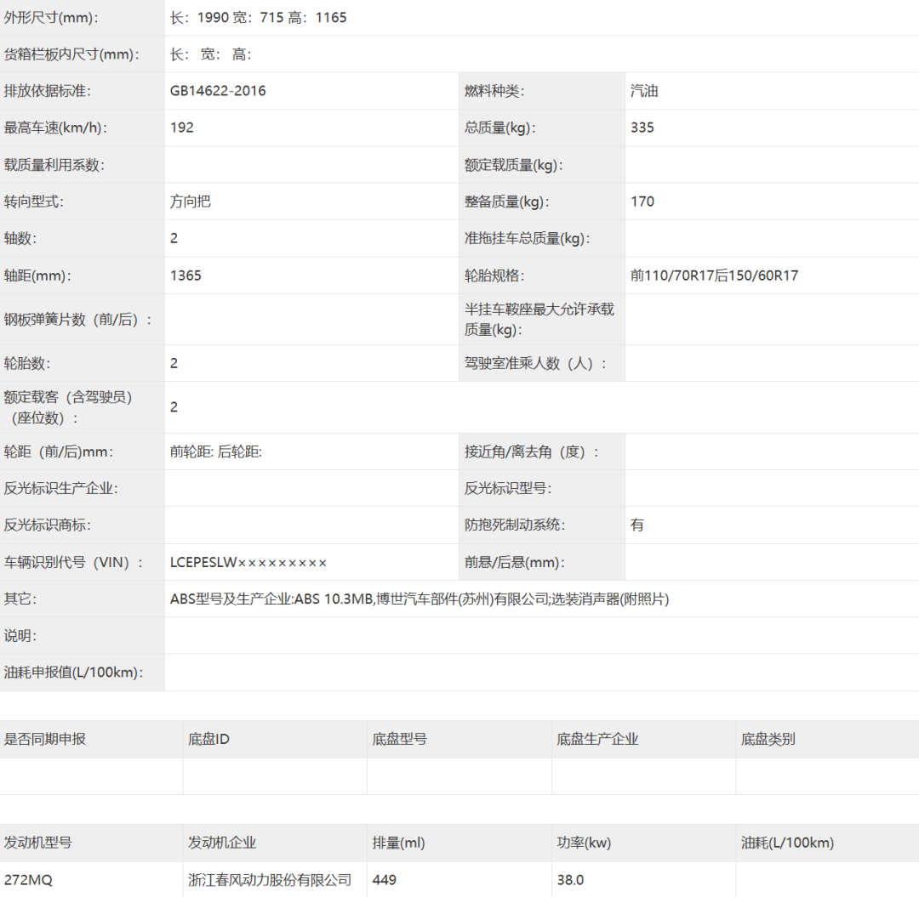
Task: Click the 轴距(mm) label
Action: (37, 275)
